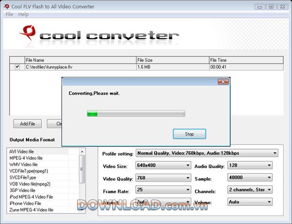Open the Sample rate dropdown
The width and height of the screenshot is (292, 224).
click(x=250, y=177)
